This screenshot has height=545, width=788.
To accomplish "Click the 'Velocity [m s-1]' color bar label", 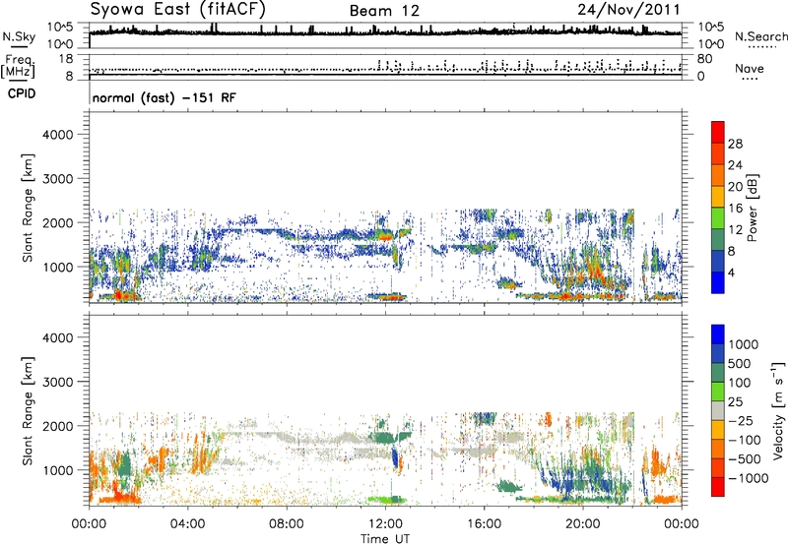I will (778, 410).
